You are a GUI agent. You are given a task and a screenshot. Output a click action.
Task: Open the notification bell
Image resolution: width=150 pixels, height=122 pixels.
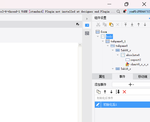pyautogui.click(x=124, y=11)
